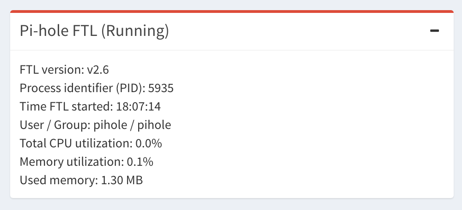The image size is (462, 210).
Task: Select the "Time FTL started:" label
Action: [66, 106]
